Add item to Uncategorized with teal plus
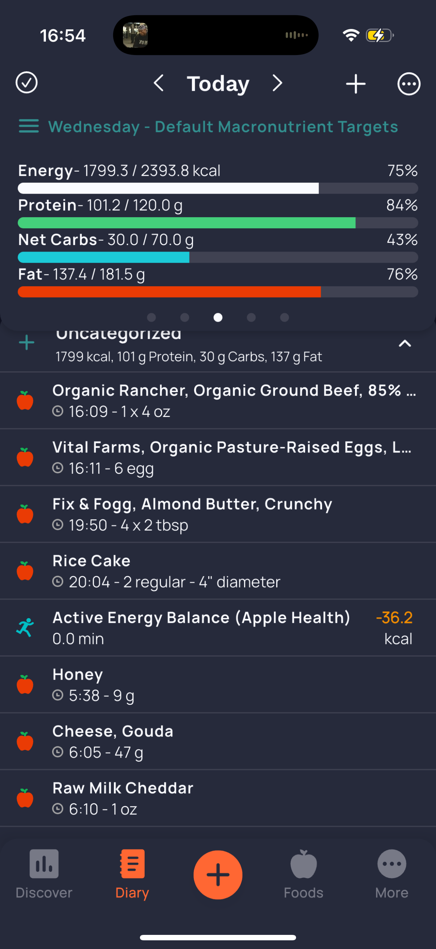436x949 pixels. [x=26, y=343]
